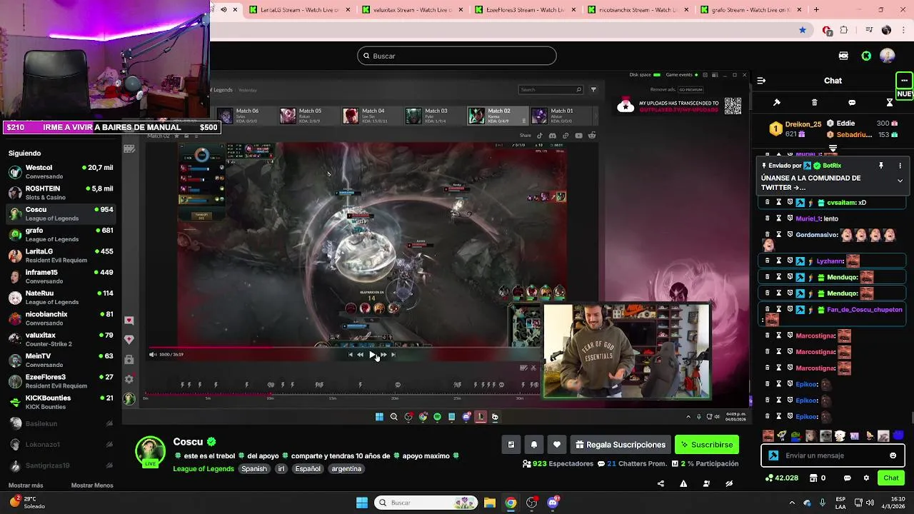The width and height of the screenshot is (914, 514).
Task: Click Dreikon_25 top gifter name
Action: coord(803,124)
